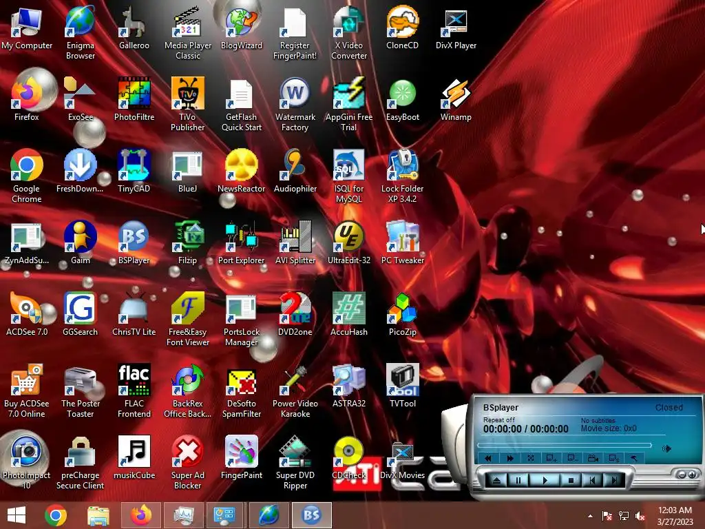
Task: Select the CloneCD desktop icon
Action: 402,28
